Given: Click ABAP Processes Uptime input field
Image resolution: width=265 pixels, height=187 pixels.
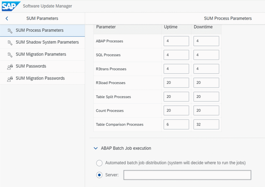Looking at the screenshot, I should 176,41.
